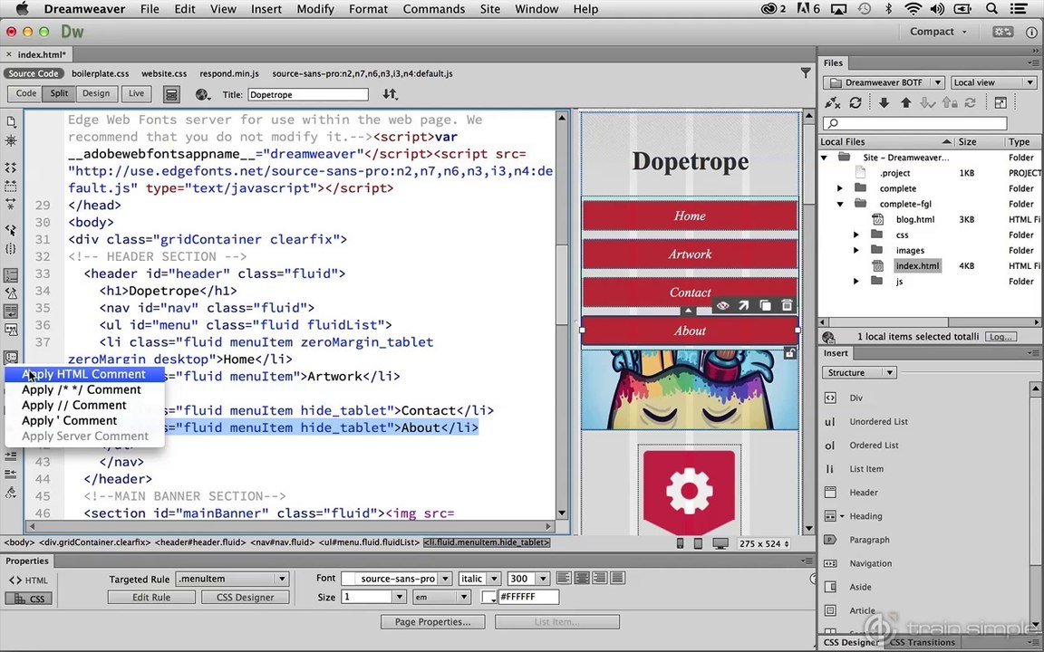The width and height of the screenshot is (1044, 652).
Task: Expand the complete folder
Action: click(840, 188)
